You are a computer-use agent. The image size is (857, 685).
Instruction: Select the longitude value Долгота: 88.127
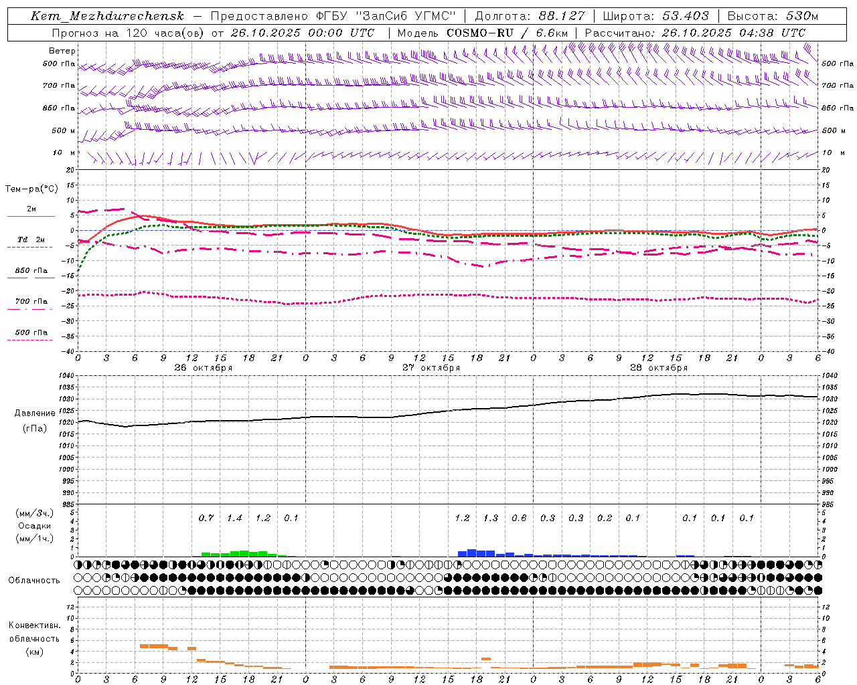click(530, 16)
